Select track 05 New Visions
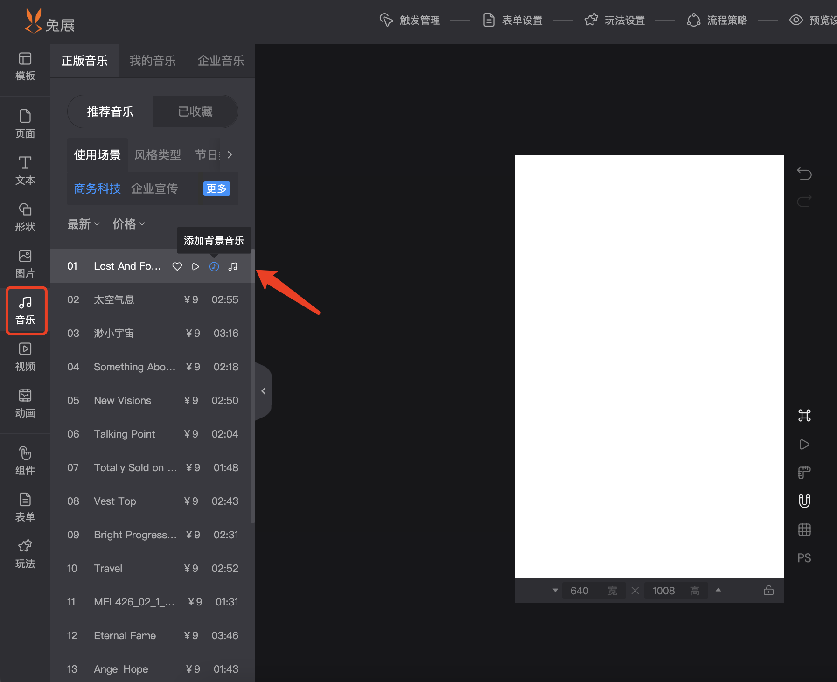Screen dimensions: 837x682 click(153, 400)
